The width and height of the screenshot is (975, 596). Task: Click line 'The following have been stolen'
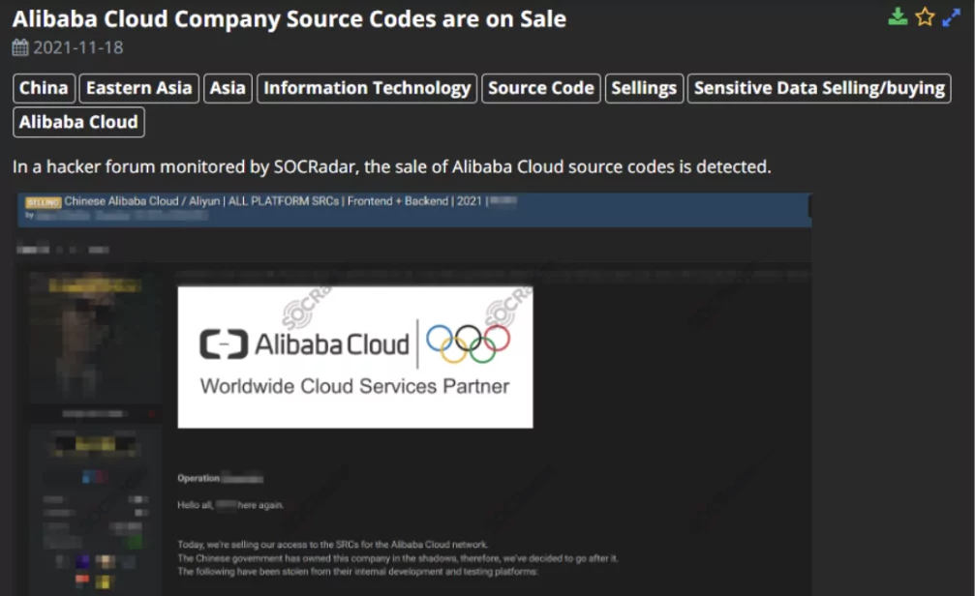tap(357, 571)
